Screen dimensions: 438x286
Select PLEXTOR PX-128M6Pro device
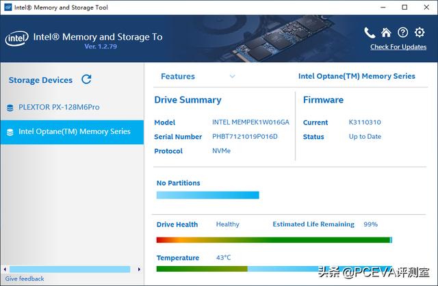(x=72, y=107)
